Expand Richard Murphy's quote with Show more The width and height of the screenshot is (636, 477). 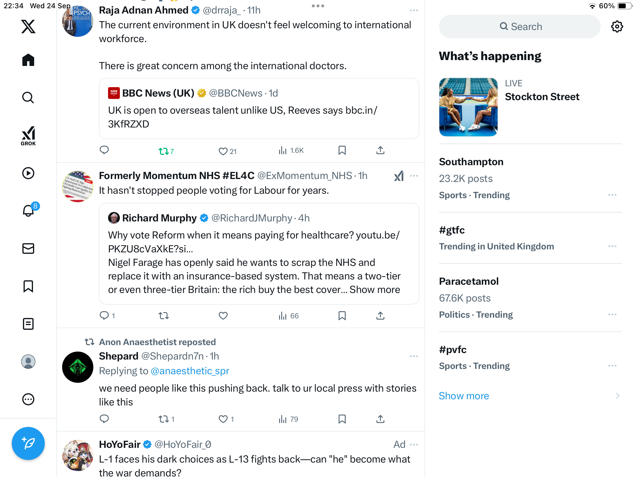pyautogui.click(x=375, y=290)
